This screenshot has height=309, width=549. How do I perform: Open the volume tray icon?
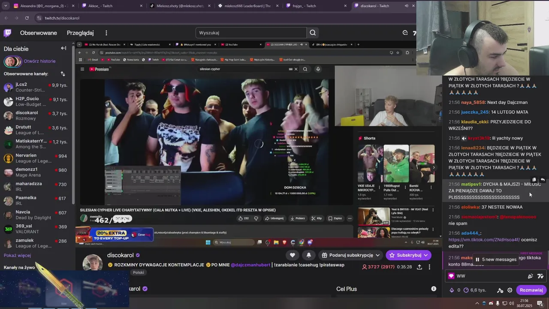[511, 303]
